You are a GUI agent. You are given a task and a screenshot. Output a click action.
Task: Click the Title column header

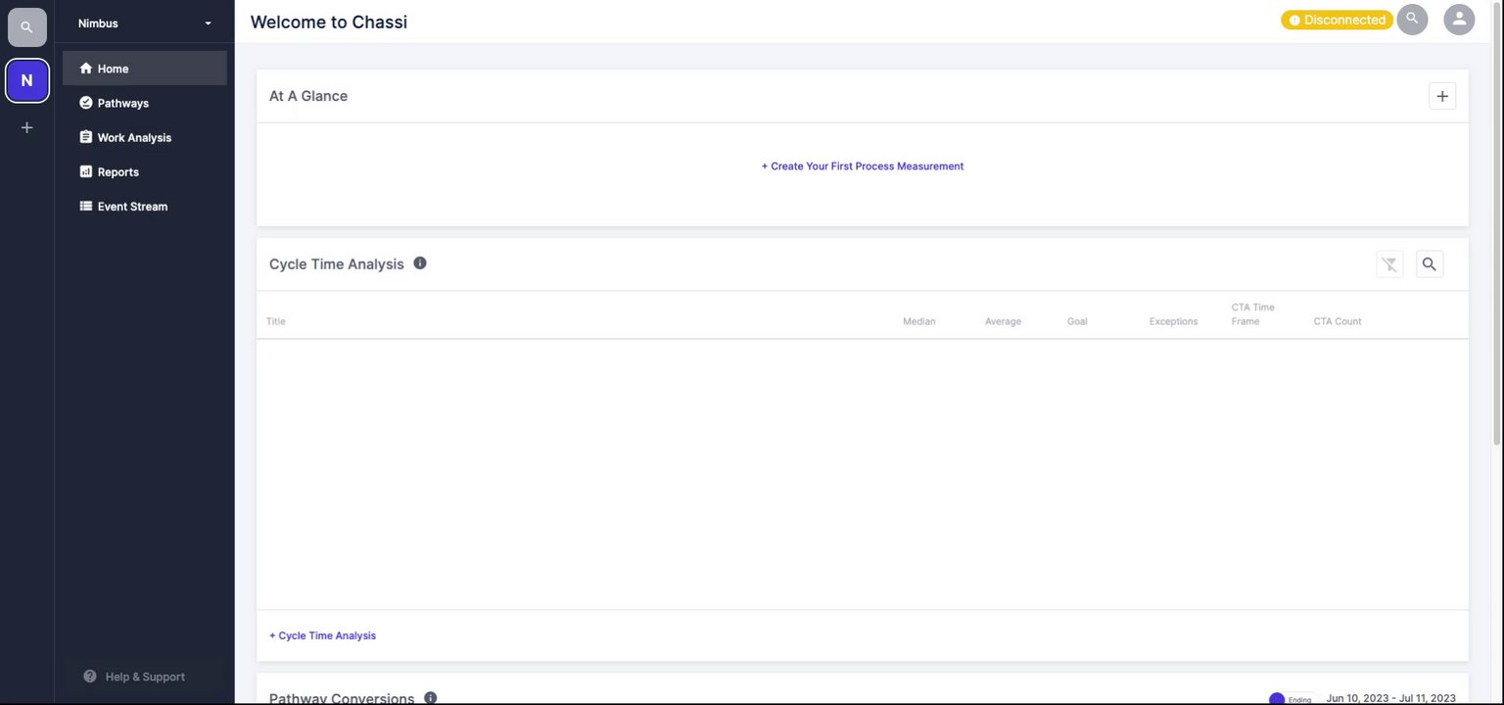coord(276,321)
